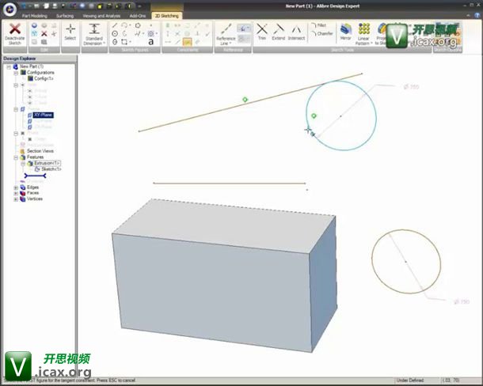
Task: Click the front face of the extruded box
Action: pos(211,292)
